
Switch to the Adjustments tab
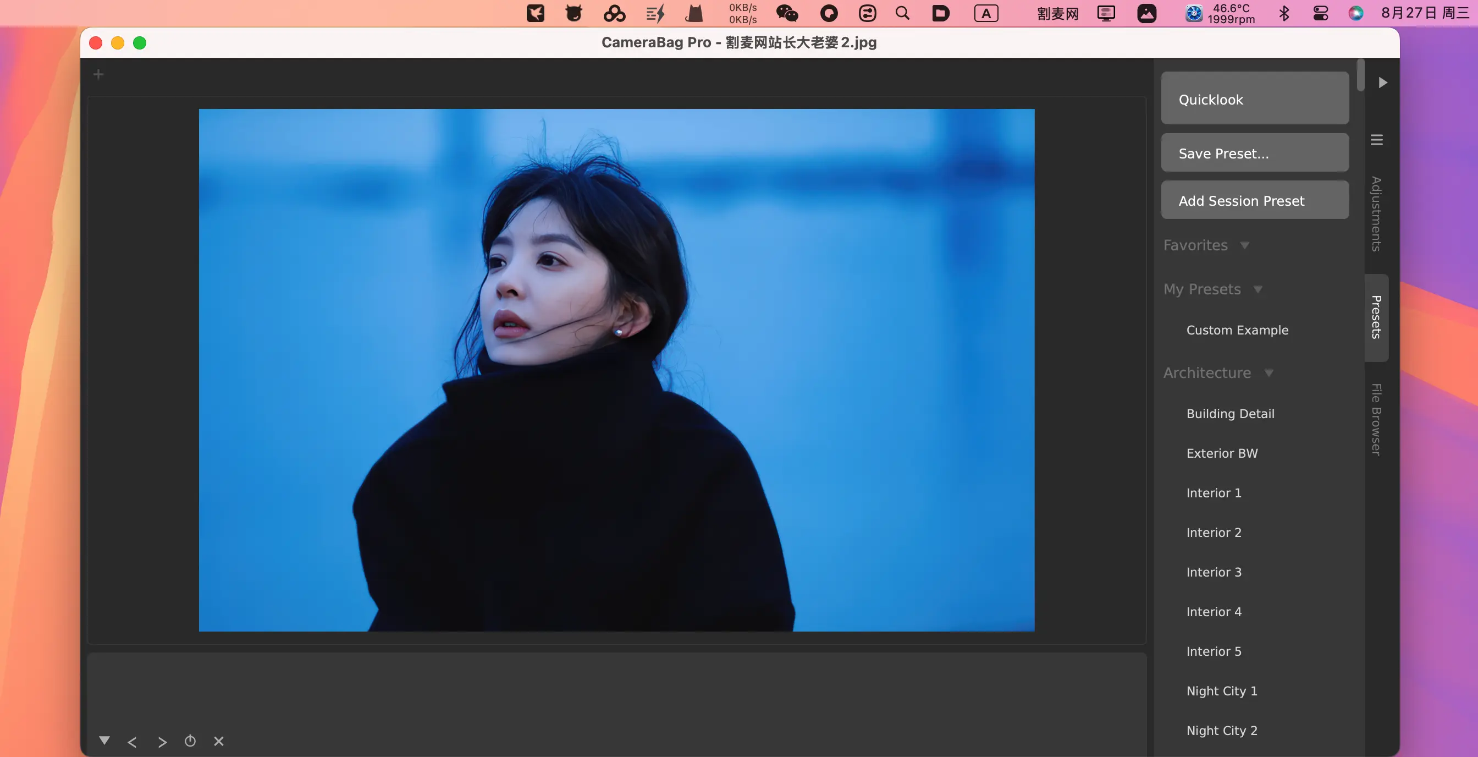click(1376, 213)
